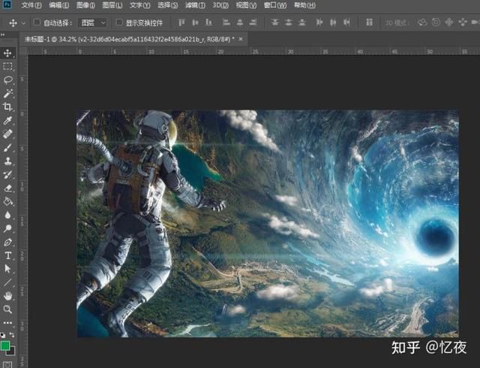Click the Auto-Align Layers icon
Screen dimensions: 480x368
pyautogui.click(x=369, y=23)
